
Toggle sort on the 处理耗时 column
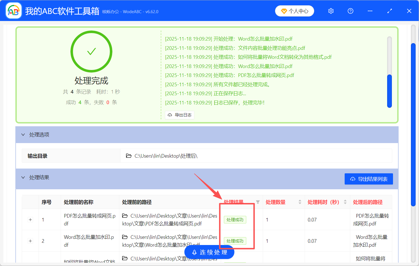click(345, 202)
